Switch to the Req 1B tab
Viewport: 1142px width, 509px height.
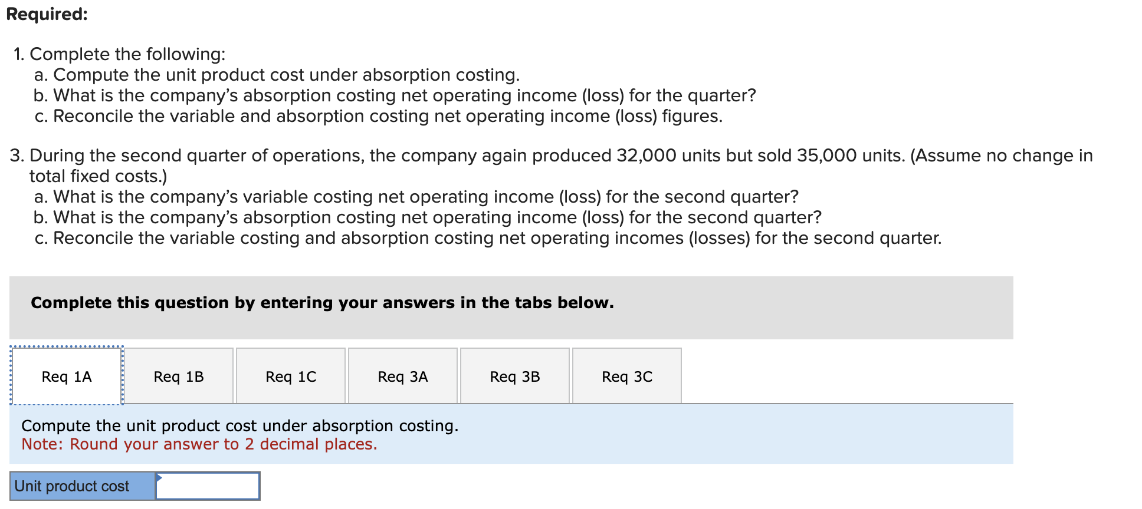[x=178, y=376]
